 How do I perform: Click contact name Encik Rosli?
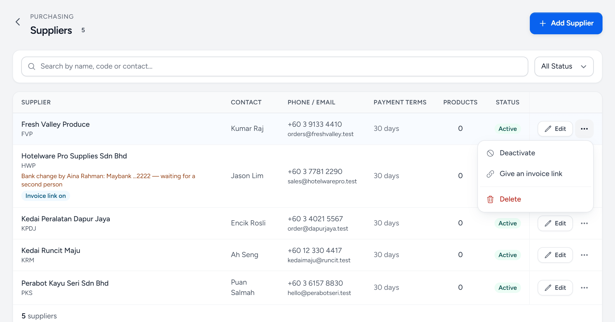pyautogui.click(x=248, y=223)
